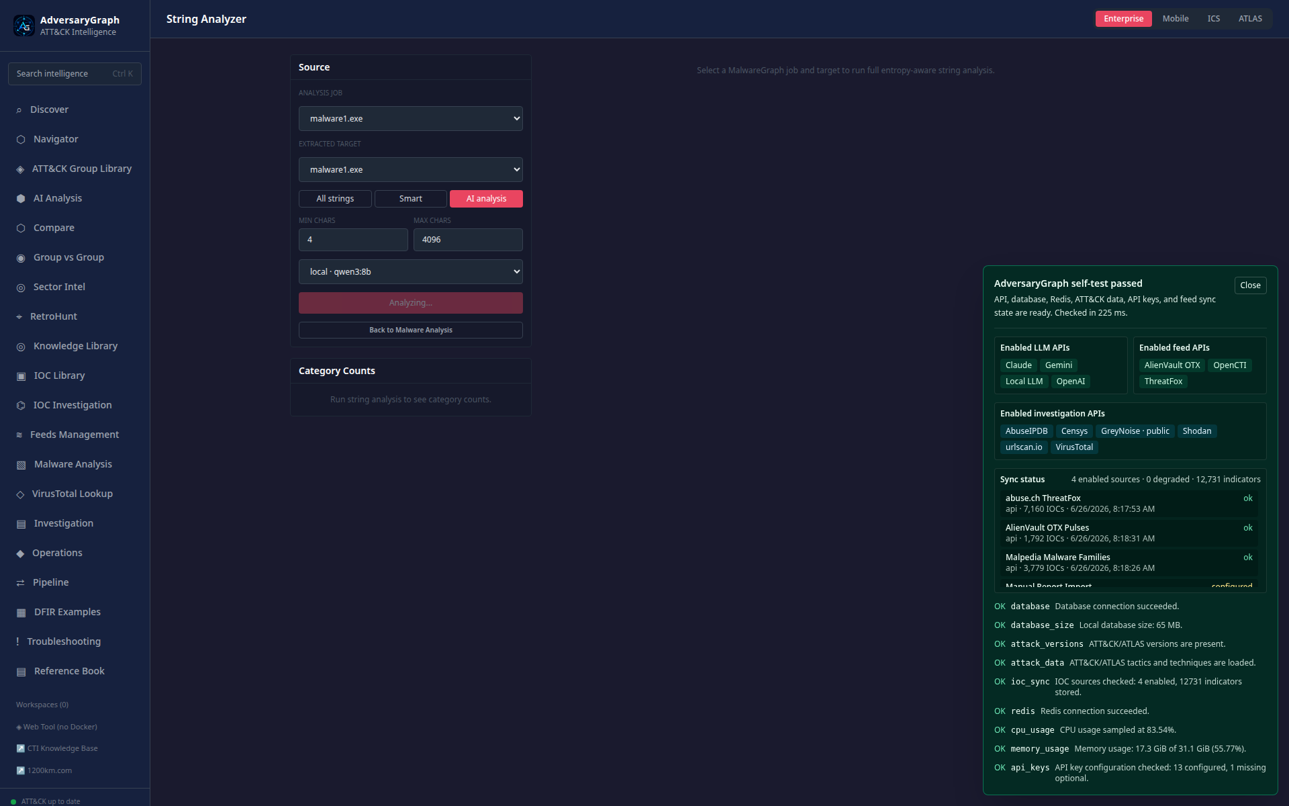Click the Compare sidebar icon
The image size is (1289, 806).
pyautogui.click(x=21, y=228)
